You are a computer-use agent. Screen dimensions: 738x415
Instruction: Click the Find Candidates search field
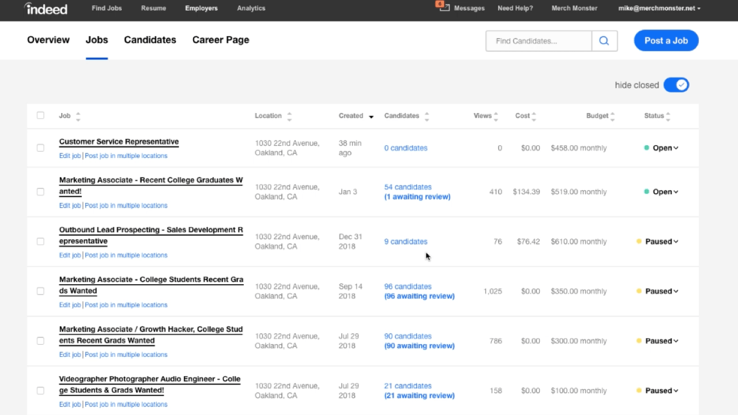(539, 41)
